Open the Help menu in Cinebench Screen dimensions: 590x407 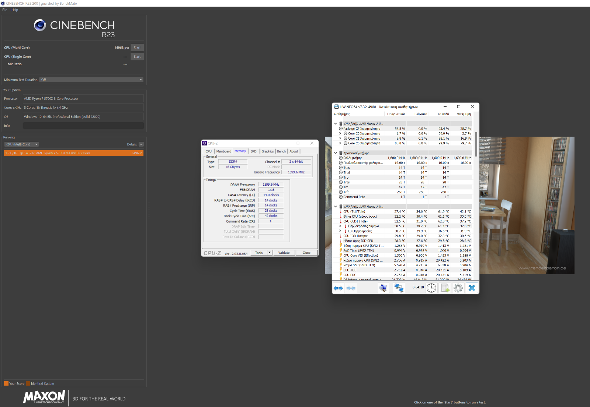[15, 10]
